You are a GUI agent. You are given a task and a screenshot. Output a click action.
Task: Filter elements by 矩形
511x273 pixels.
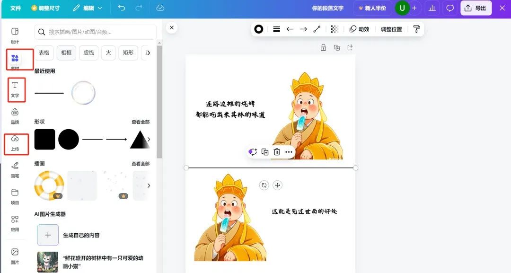click(128, 53)
